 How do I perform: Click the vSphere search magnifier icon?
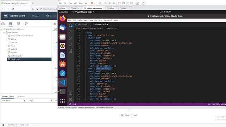pyautogui.click(x=48, y=16)
